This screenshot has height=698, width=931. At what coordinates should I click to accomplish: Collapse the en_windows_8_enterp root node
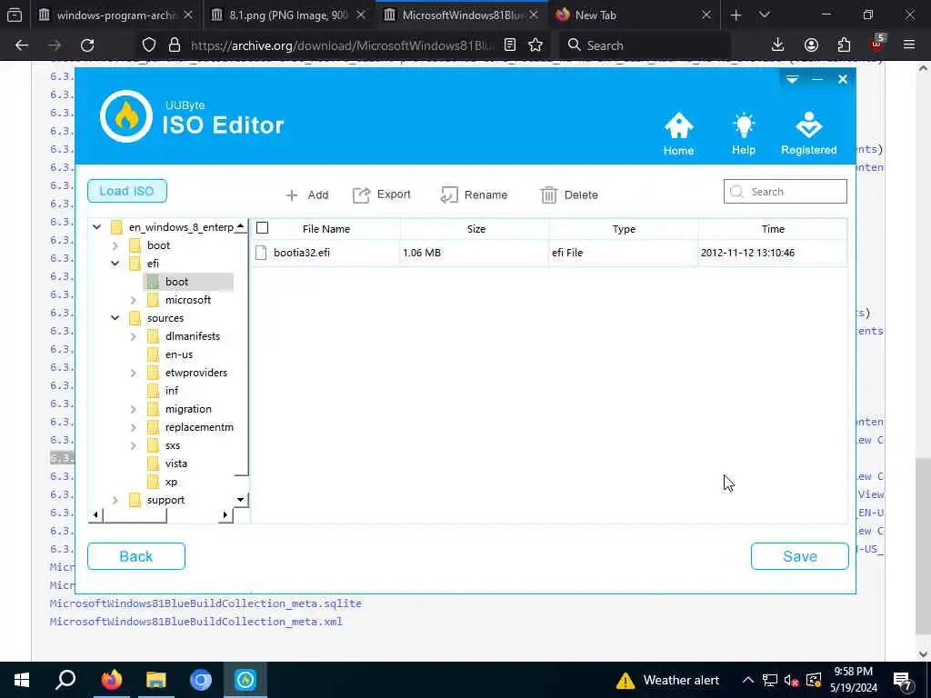[96, 226]
